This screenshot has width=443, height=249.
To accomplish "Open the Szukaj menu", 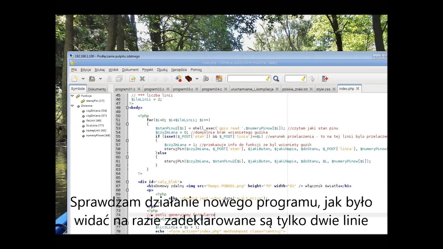I will click(100, 70).
